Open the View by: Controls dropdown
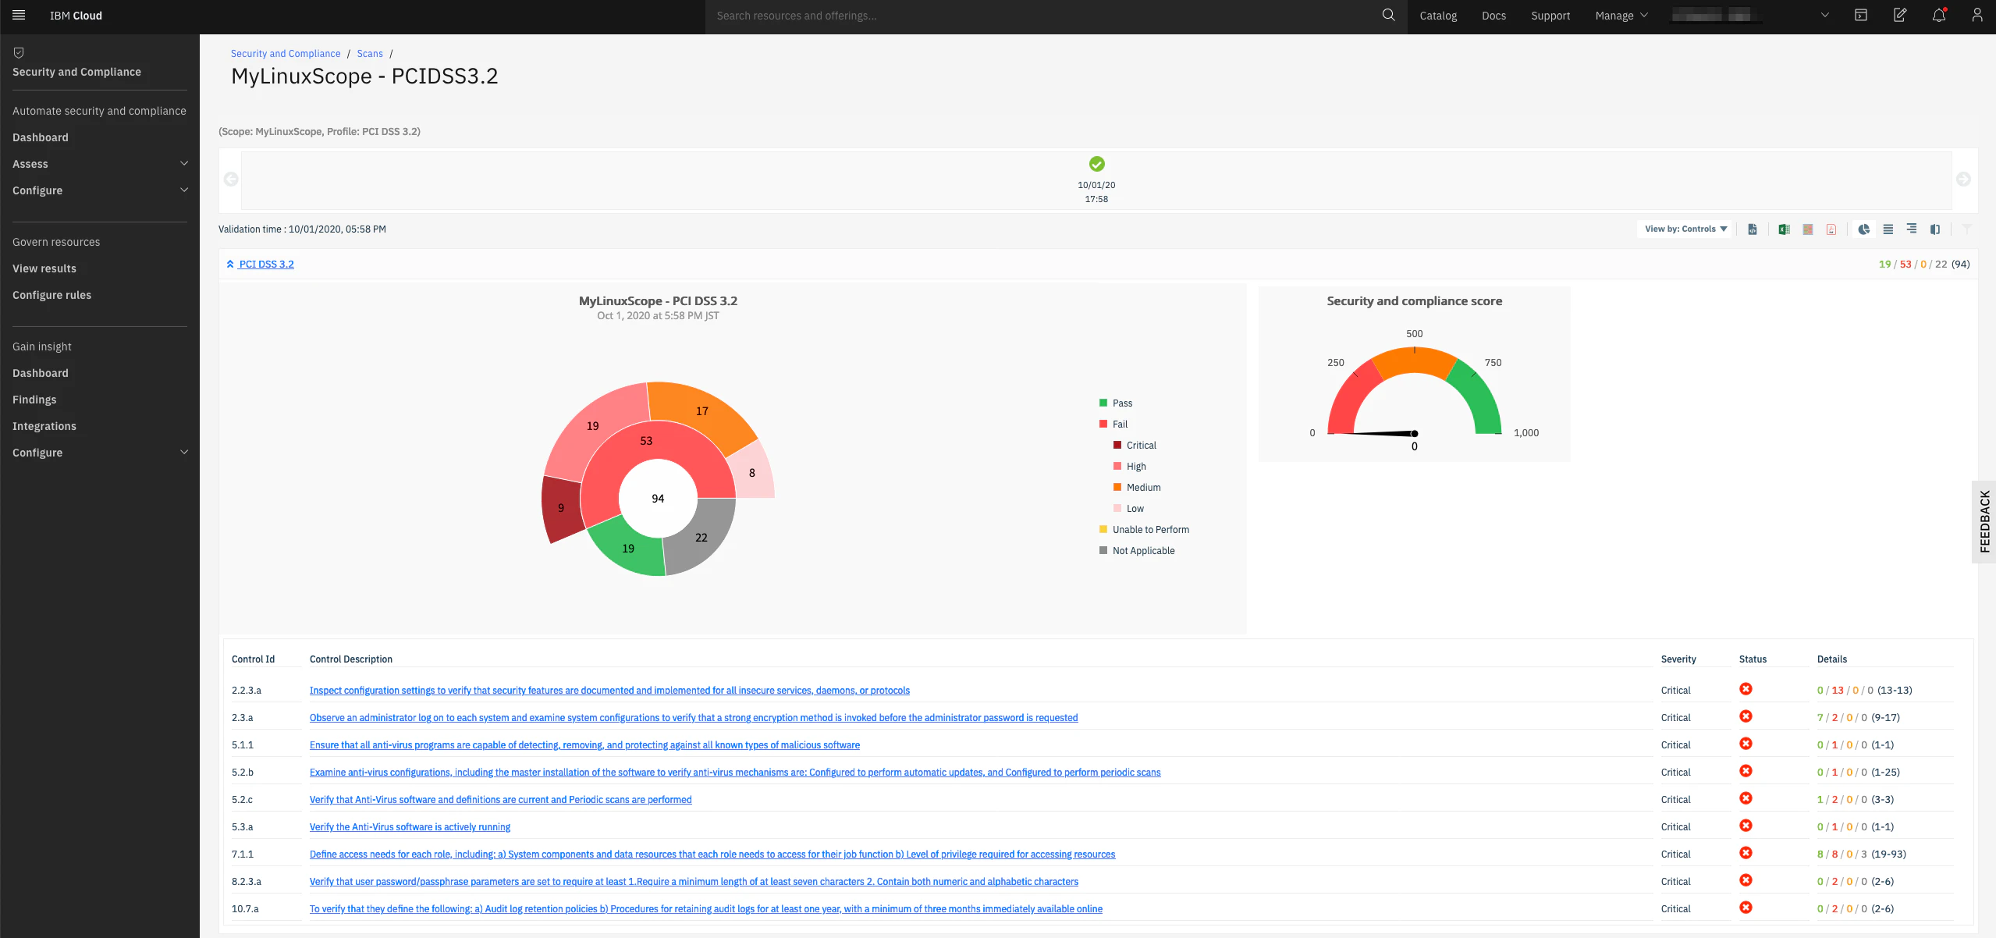This screenshot has width=1996, height=938. [x=1685, y=229]
